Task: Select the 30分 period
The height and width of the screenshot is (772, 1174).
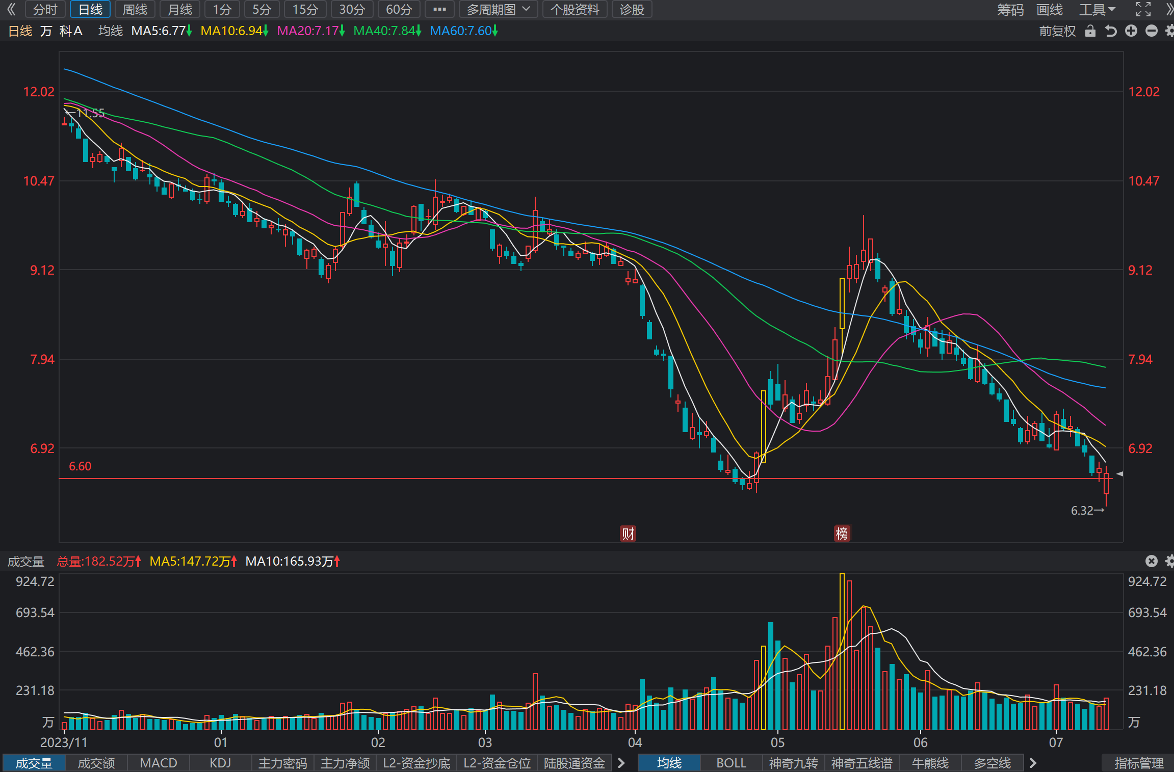Action: coord(352,9)
